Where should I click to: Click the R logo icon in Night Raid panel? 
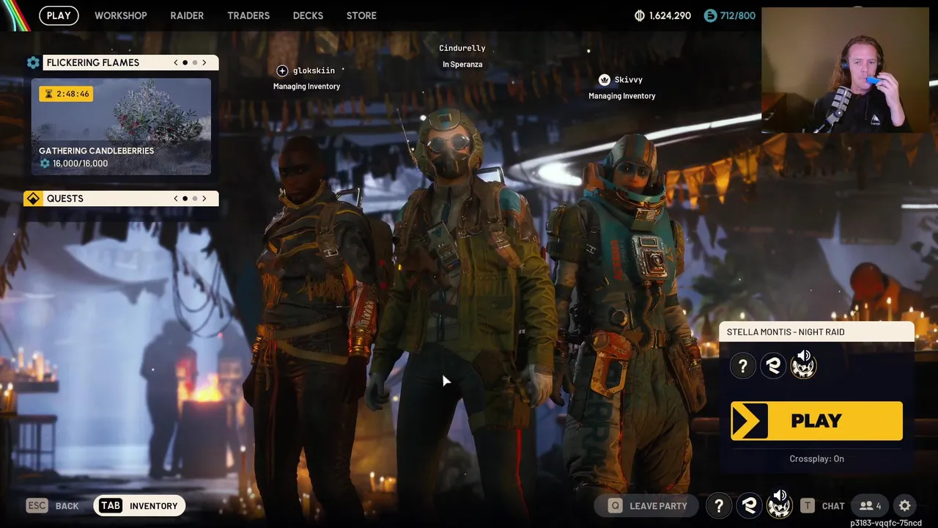tap(773, 366)
